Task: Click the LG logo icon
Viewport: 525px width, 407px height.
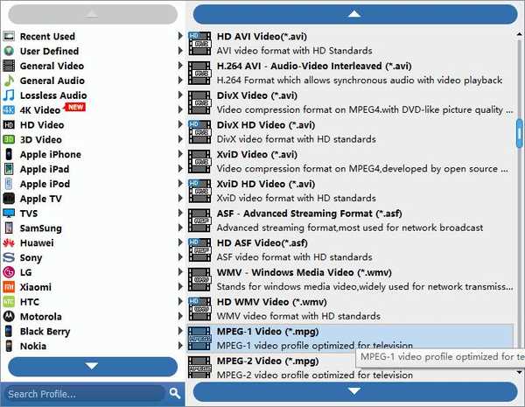Action: coord(9,272)
